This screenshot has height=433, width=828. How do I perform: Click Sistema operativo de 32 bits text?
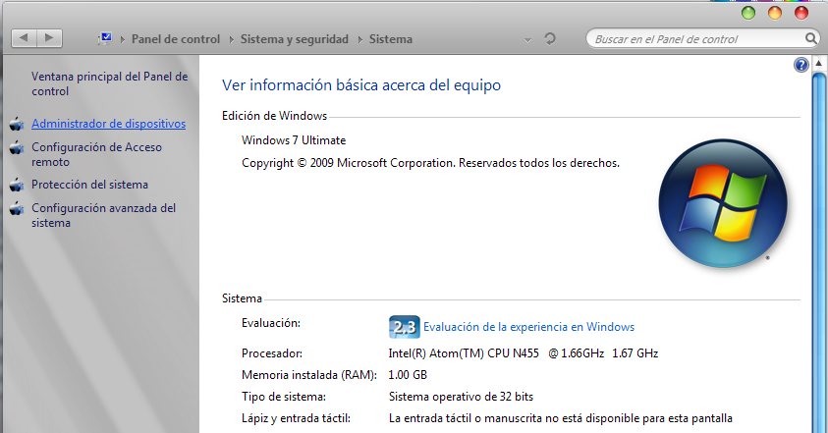(461, 397)
